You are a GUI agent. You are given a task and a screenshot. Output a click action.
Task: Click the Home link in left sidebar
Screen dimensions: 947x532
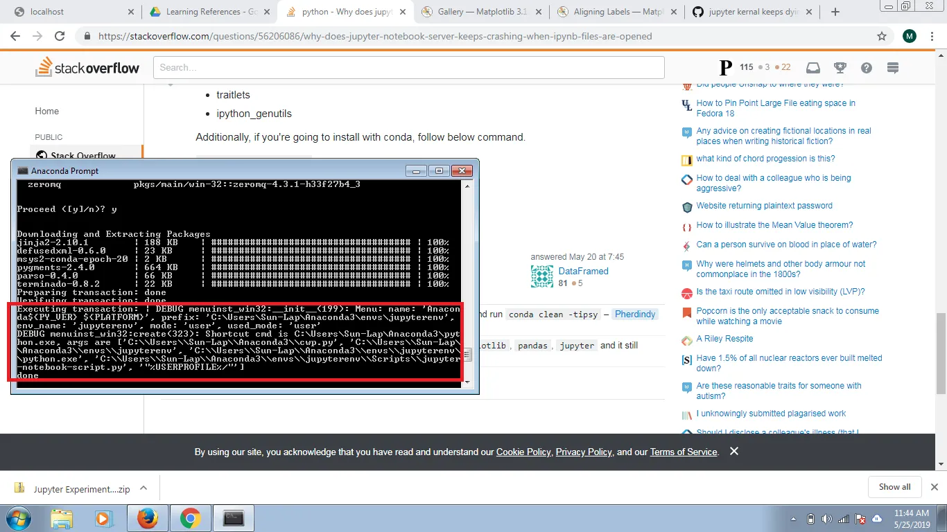[x=47, y=111]
